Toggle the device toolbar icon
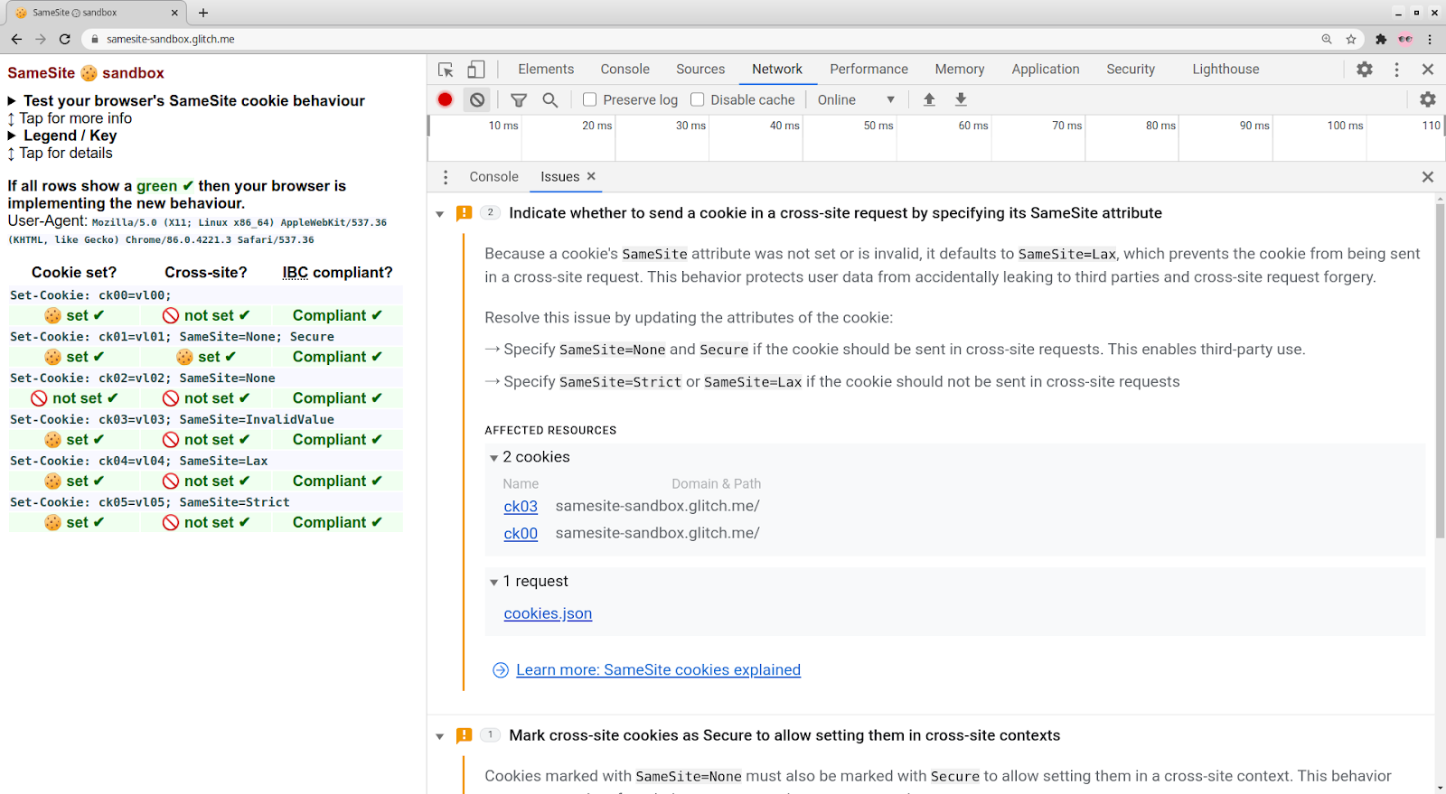This screenshot has height=794, width=1446. (476, 70)
